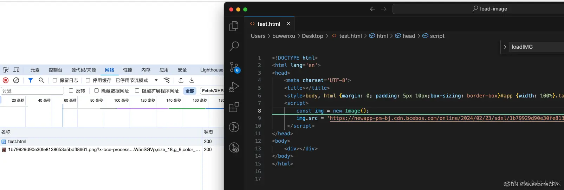The height and width of the screenshot is (190, 564).
Task: Select the 1b79929d90e30fe...png request row
Action: pyautogui.click(x=112, y=150)
